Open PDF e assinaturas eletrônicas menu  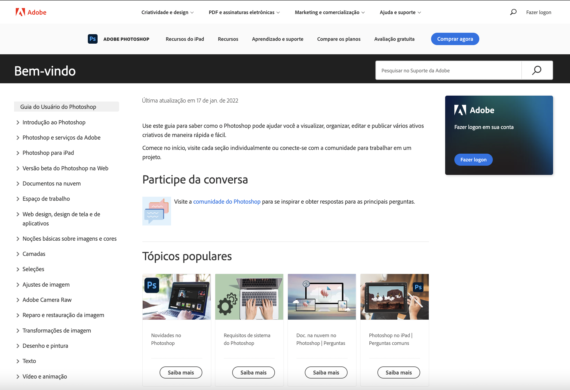(244, 12)
